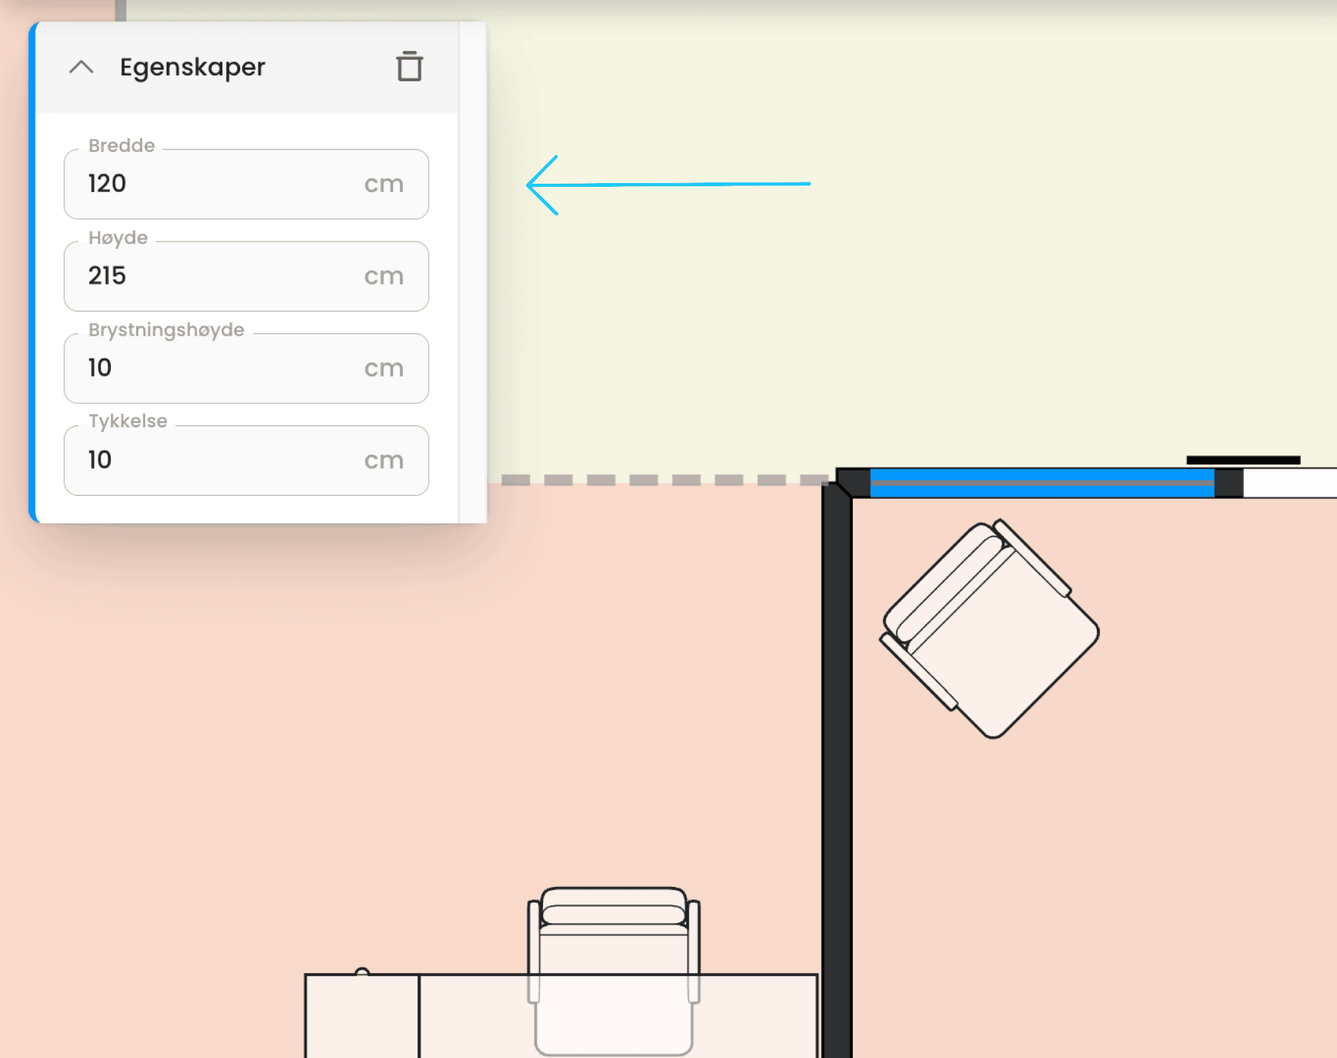
Task: Select the rotated armchair
Action: point(990,629)
